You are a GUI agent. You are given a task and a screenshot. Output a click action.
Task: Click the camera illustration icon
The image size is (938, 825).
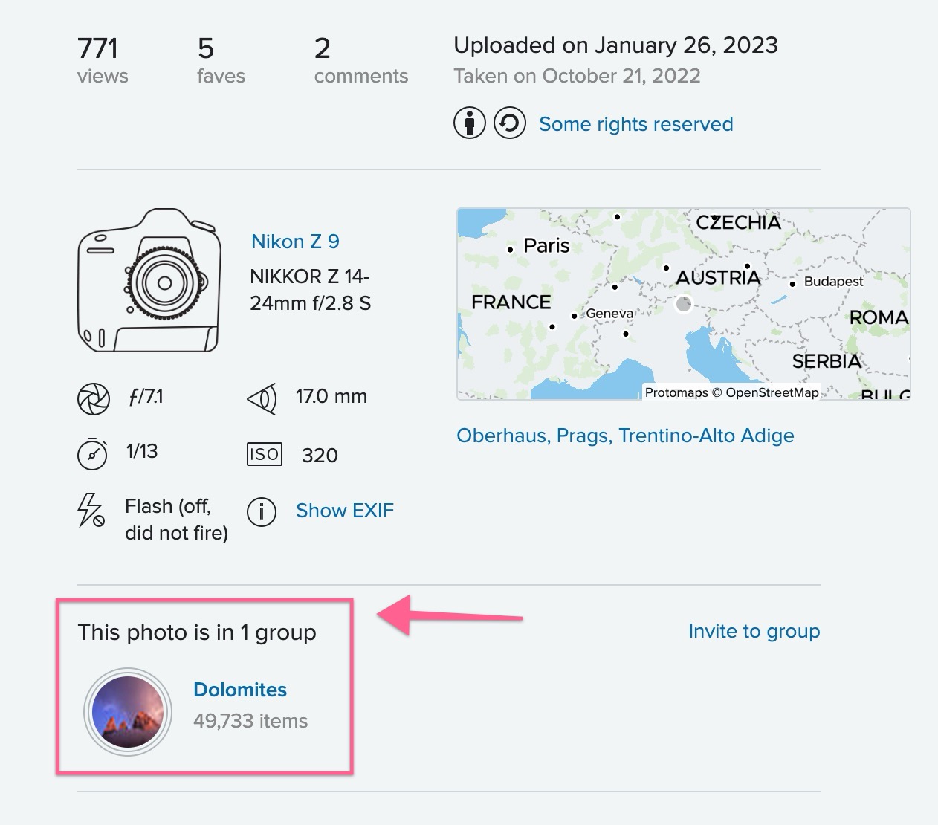coord(149,280)
